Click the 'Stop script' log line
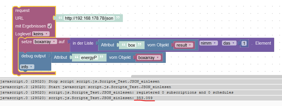 (141, 81)
